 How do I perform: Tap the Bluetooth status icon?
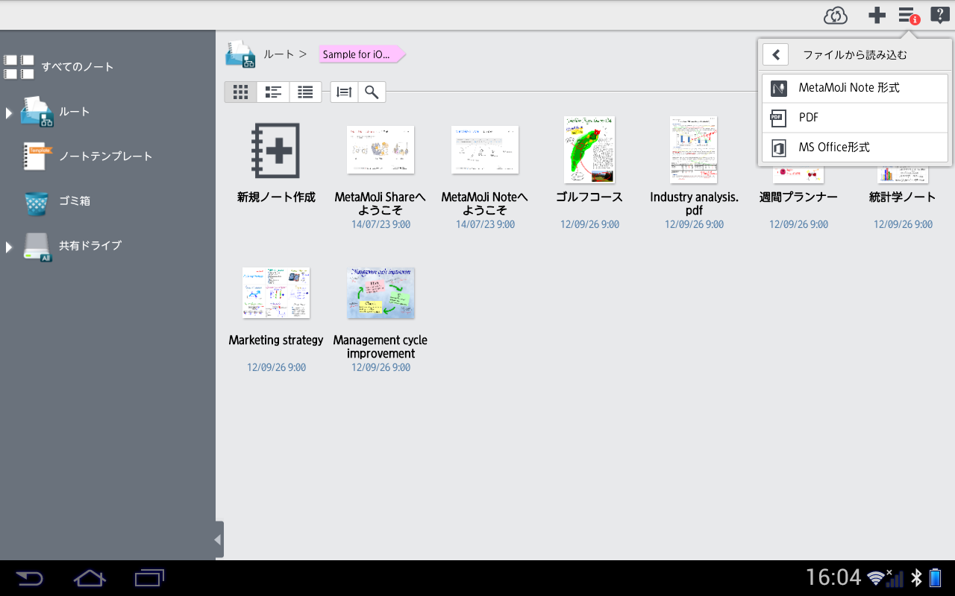pos(917,577)
